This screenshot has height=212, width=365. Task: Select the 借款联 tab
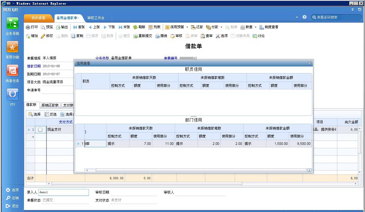pyautogui.click(x=31, y=105)
